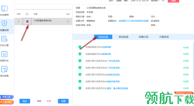Image resolution: width=194 pixels, height=106 pixels.
Task: Click the 未发现 result on the 色情垃圾信息 row
Action: point(186,75)
